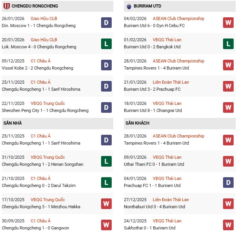Open ASEAN Club Championship link dated 04/02/2026
The height and width of the screenshot is (233, 236).
pos(179,18)
